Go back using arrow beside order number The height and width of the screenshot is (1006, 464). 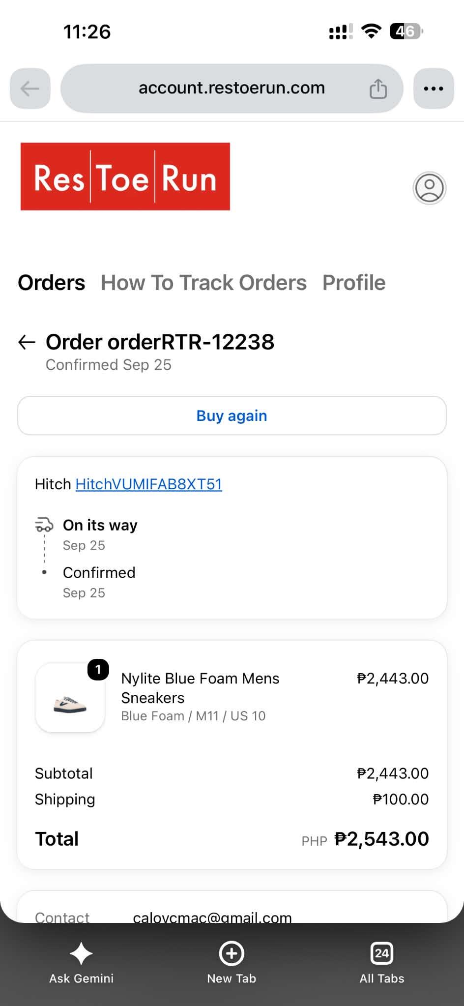point(27,342)
